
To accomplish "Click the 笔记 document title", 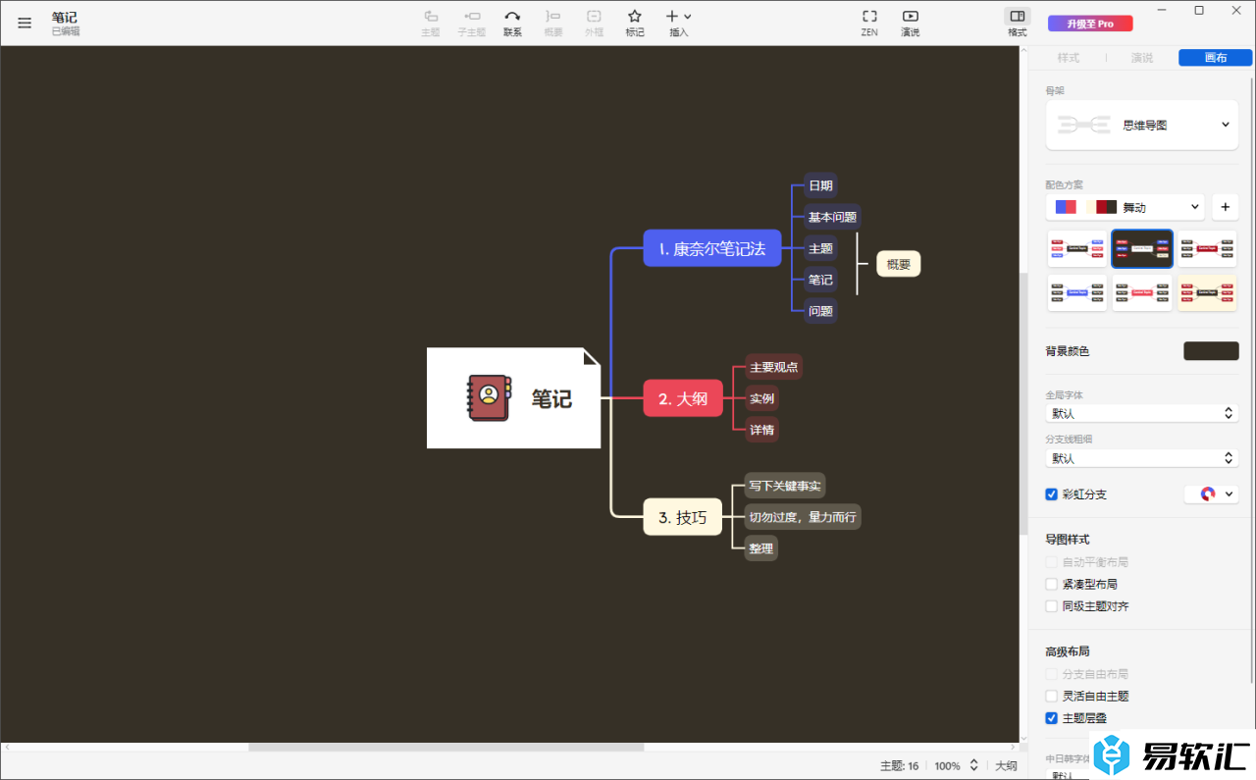I will tap(65, 17).
